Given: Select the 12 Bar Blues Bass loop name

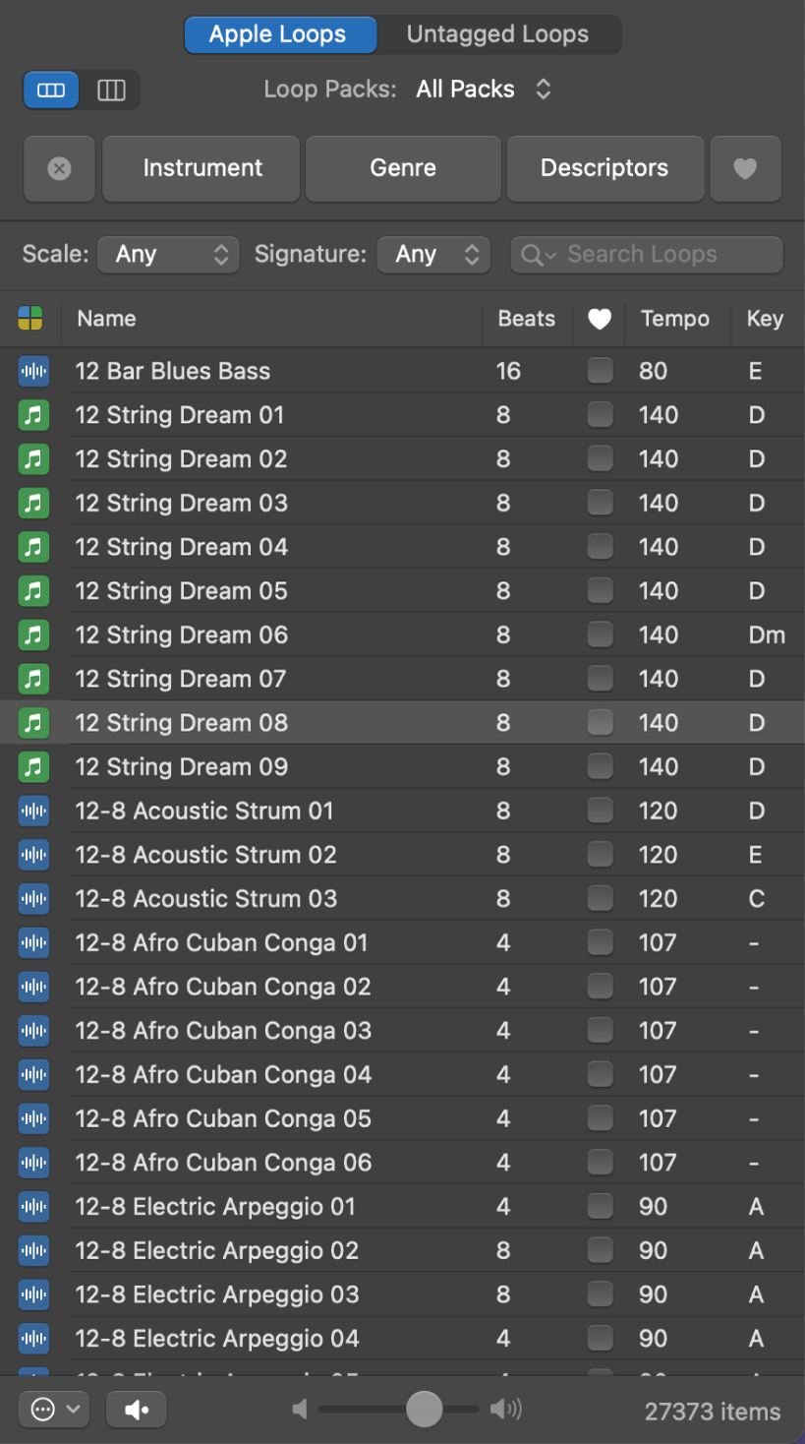Looking at the screenshot, I should point(173,371).
